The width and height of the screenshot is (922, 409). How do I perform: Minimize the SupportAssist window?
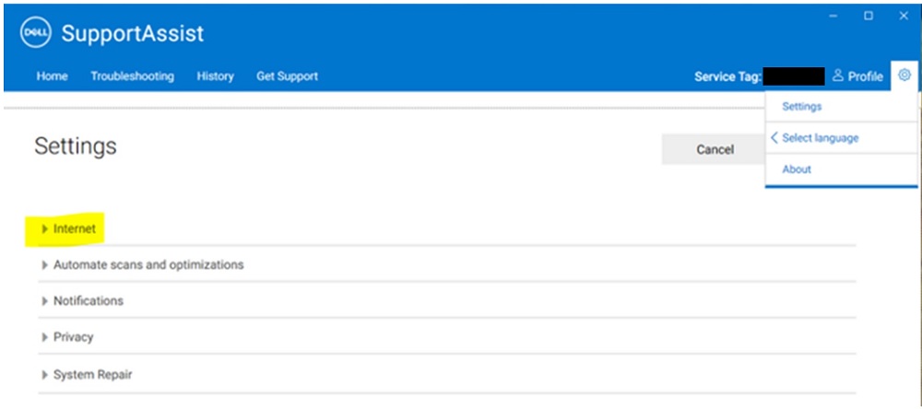click(833, 16)
